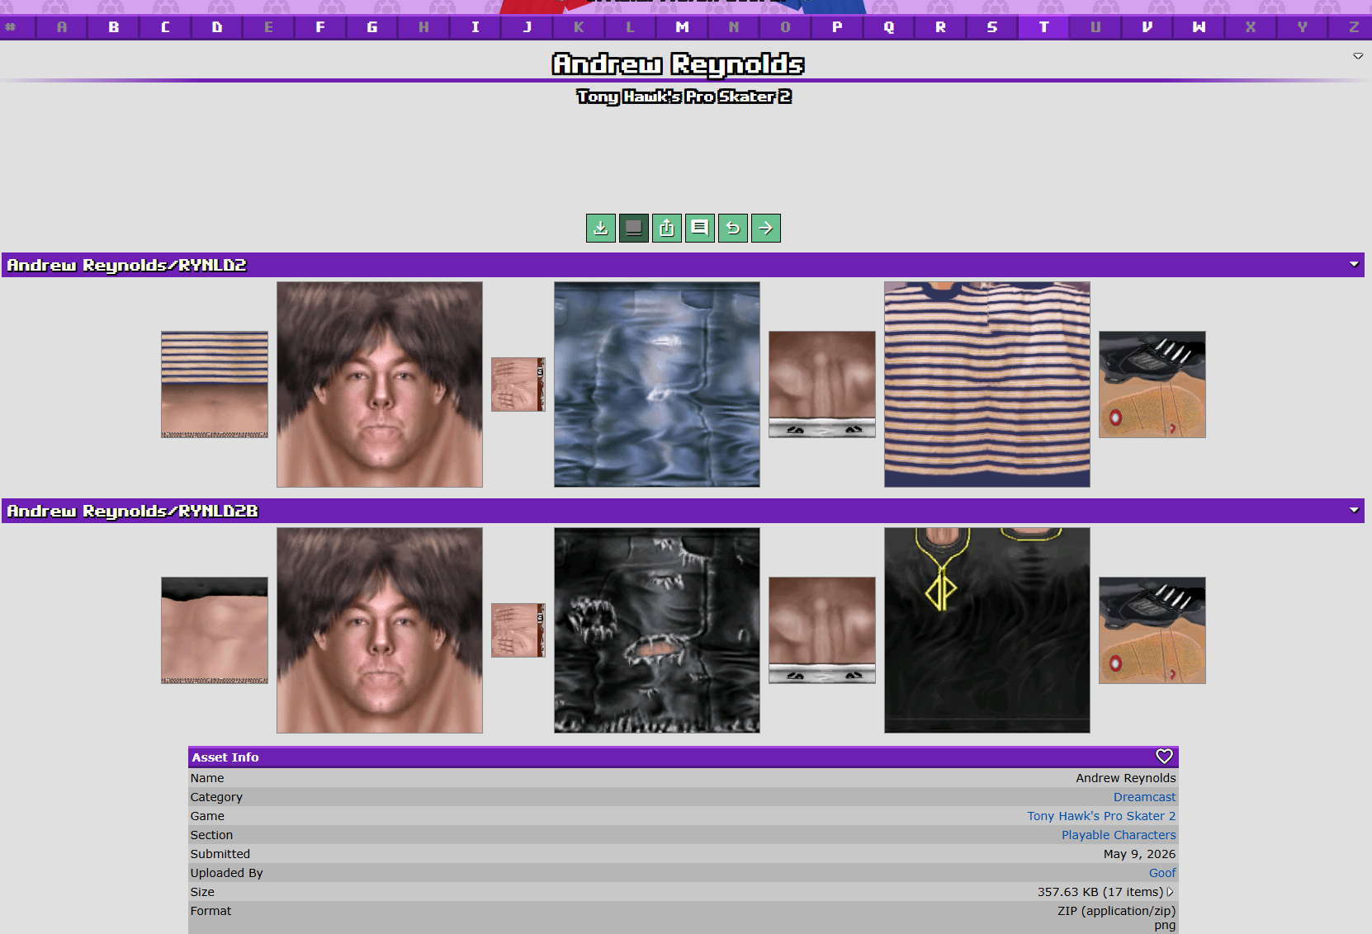The height and width of the screenshot is (934, 1372).
Task: Select letter J in the alphabet bar
Action: pyautogui.click(x=528, y=27)
